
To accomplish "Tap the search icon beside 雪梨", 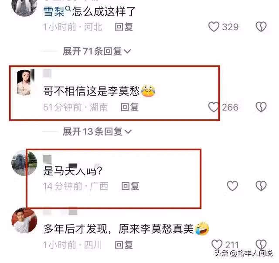I will click(x=68, y=8).
